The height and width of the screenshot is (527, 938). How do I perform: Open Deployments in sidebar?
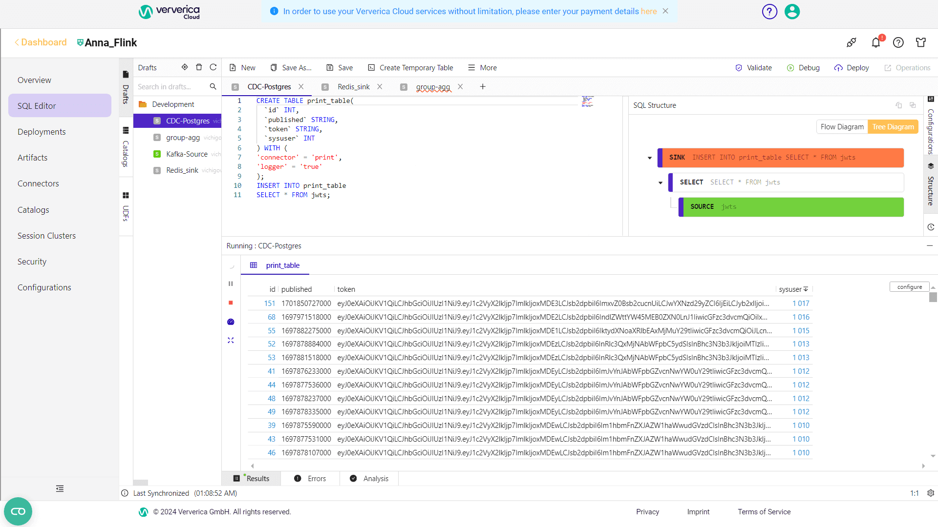point(42,132)
